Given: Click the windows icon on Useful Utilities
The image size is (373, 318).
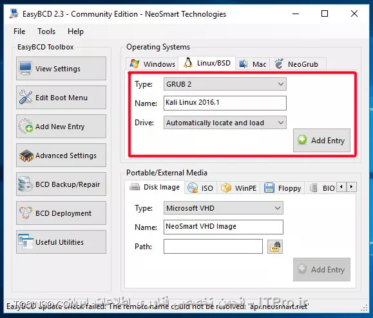Looking at the screenshot, I should 26,242.
